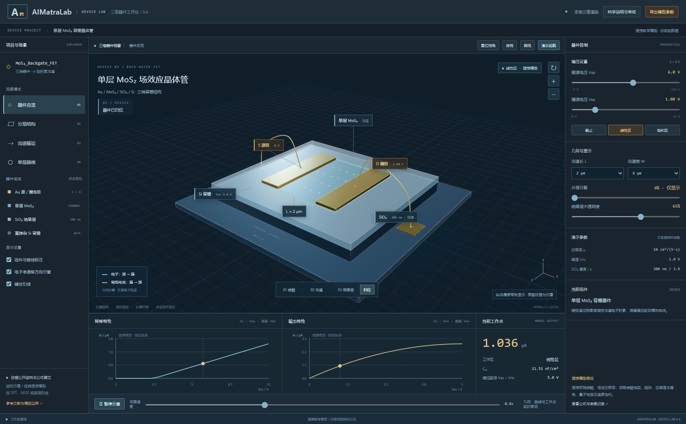Open 查看公式与审查记录 link
Image resolution: width=686 pixels, height=424 pixels.
(x=590, y=404)
